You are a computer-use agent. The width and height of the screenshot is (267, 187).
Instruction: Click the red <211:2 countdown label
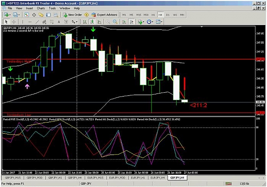click(x=198, y=105)
